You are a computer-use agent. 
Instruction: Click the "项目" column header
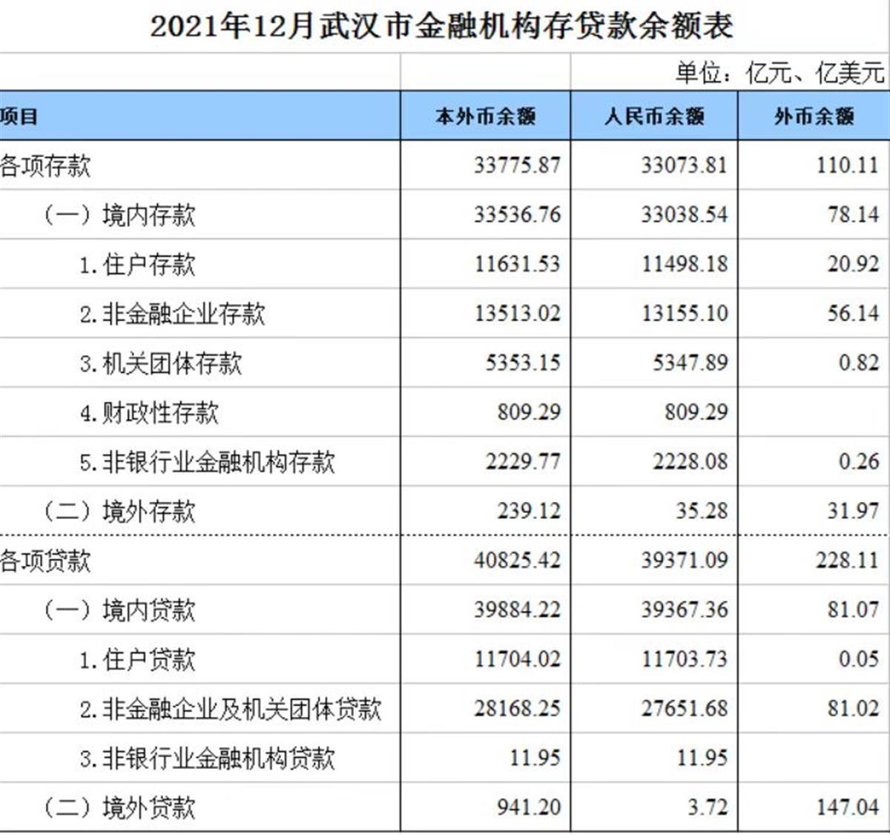coord(19,116)
